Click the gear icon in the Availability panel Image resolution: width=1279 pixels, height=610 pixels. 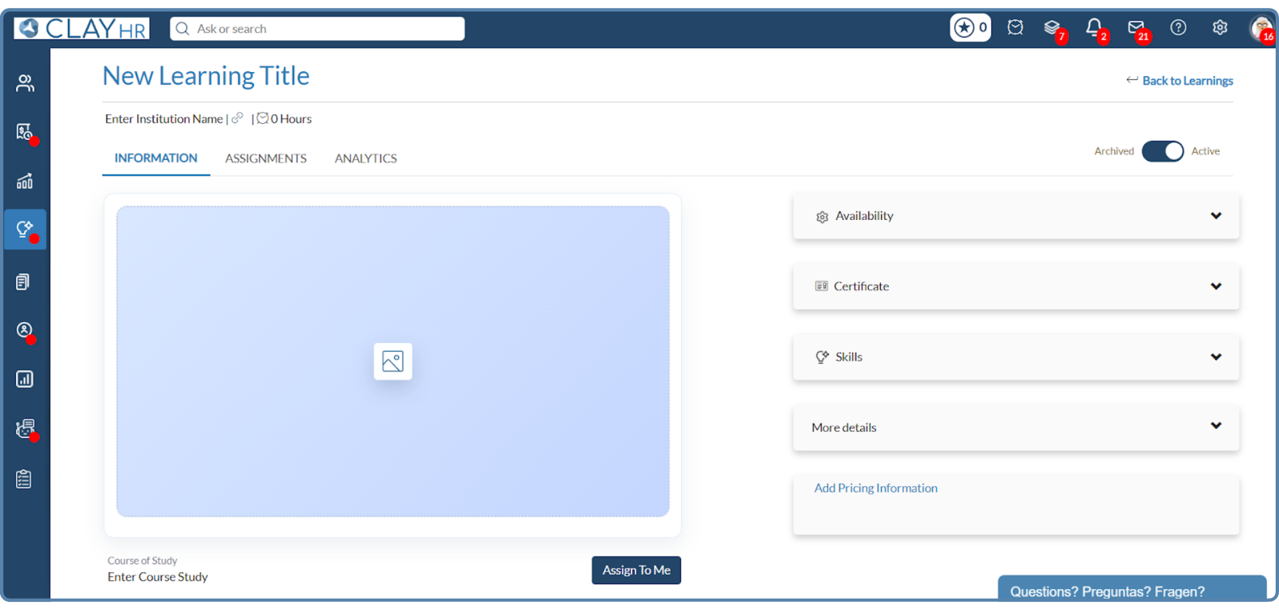pyautogui.click(x=822, y=217)
